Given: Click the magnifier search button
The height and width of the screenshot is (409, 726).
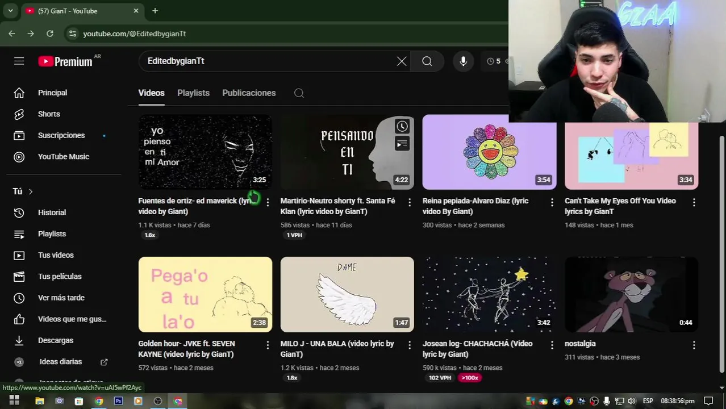Looking at the screenshot, I should [427, 61].
